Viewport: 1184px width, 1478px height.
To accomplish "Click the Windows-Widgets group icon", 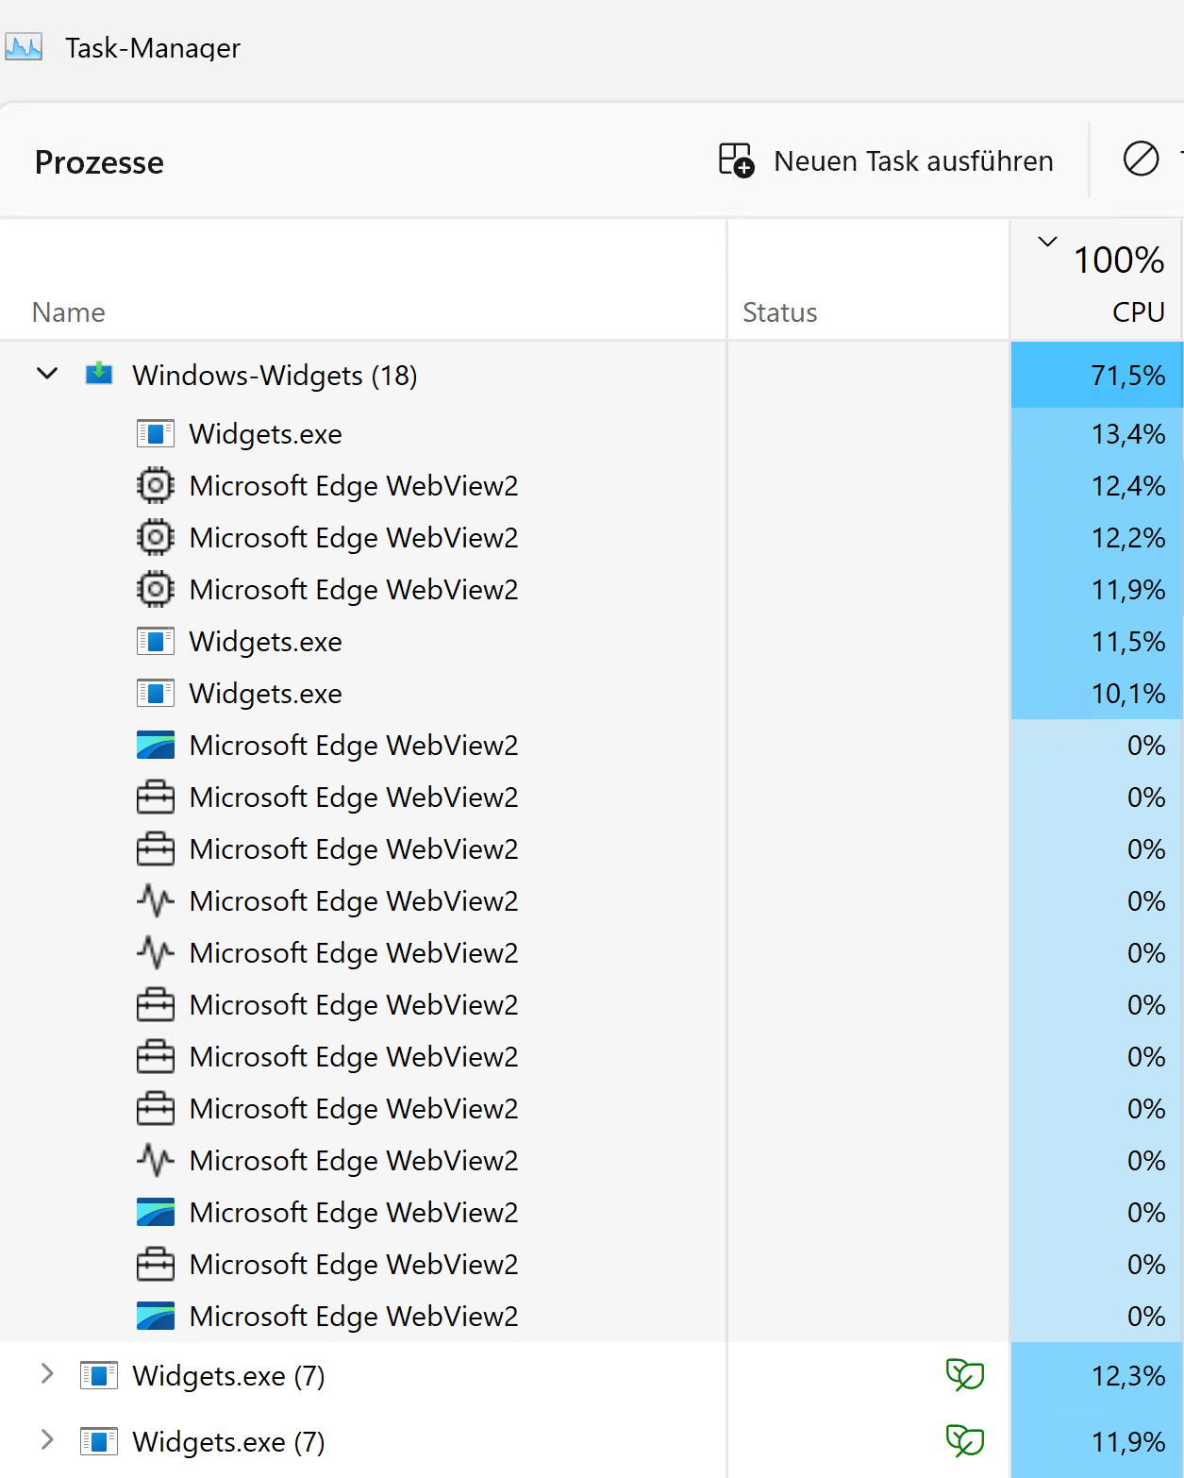I will [x=99, y=374].
